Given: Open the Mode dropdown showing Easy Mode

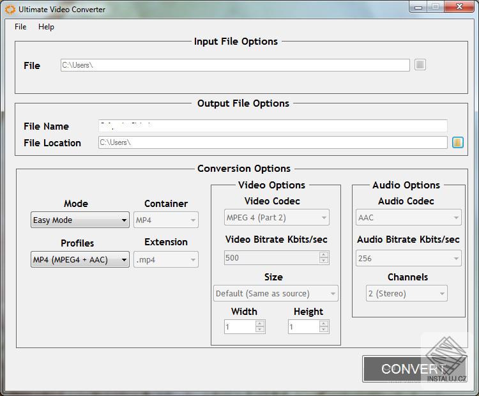Looking at the screenshot, I should click(80, 220).
